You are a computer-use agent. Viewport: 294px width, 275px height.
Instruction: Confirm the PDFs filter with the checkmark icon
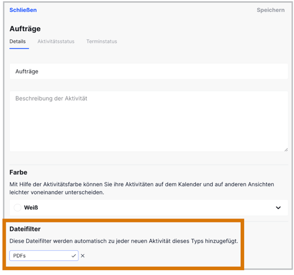tap(73, 256)
